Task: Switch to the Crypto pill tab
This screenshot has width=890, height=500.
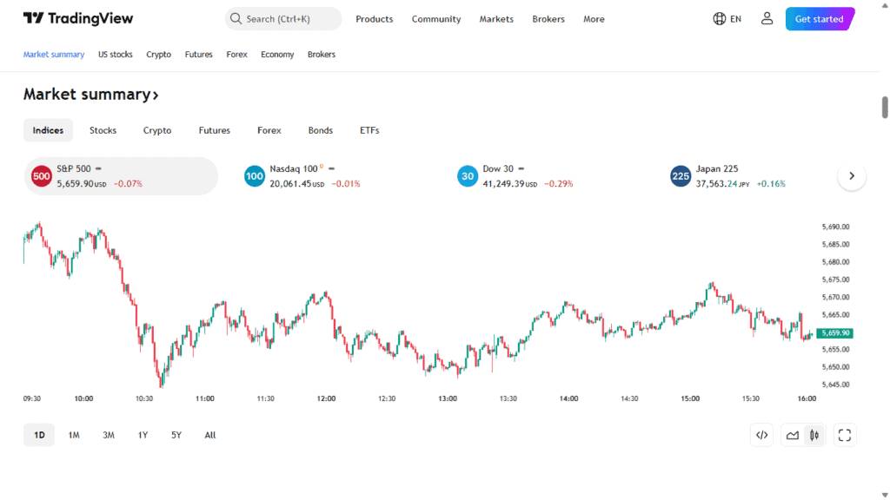Action: point(157,130)
